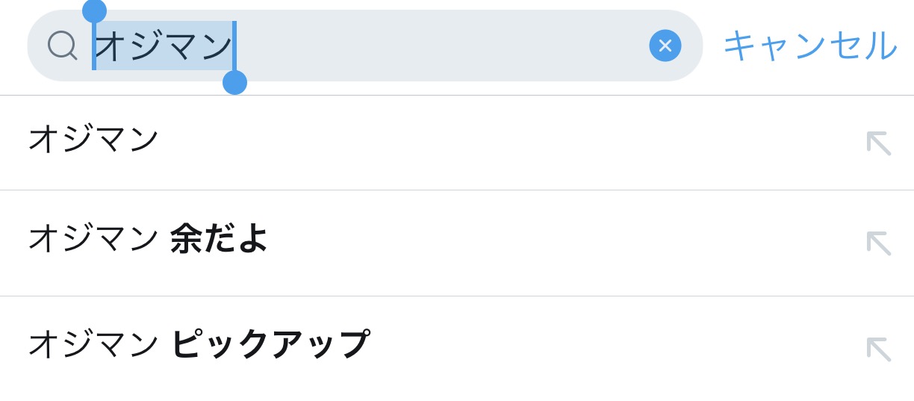Click highlighted オジマン text in search field
The height and width of the screenshot is (401, 914).
[164, 46]
